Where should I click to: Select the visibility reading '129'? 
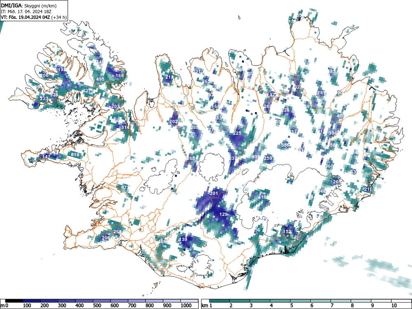pyautogui.click(x=223, y=214)
